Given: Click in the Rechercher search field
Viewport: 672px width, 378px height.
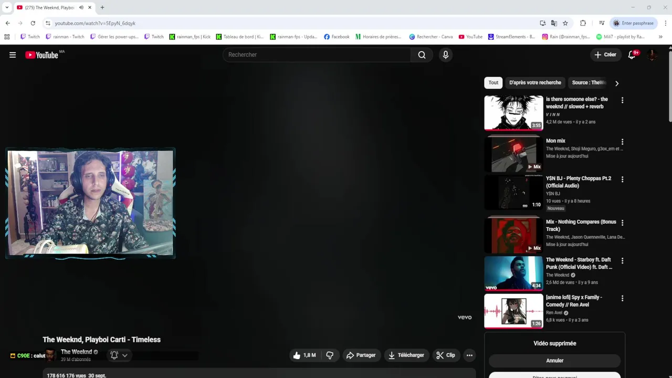Looking at the screenshot, I should coord(317,55).
